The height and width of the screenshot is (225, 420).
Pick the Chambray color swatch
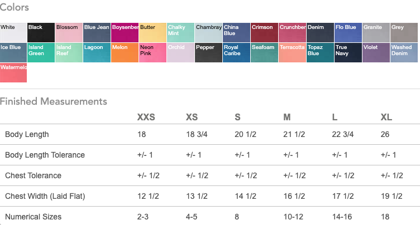[x=209, y=32]
